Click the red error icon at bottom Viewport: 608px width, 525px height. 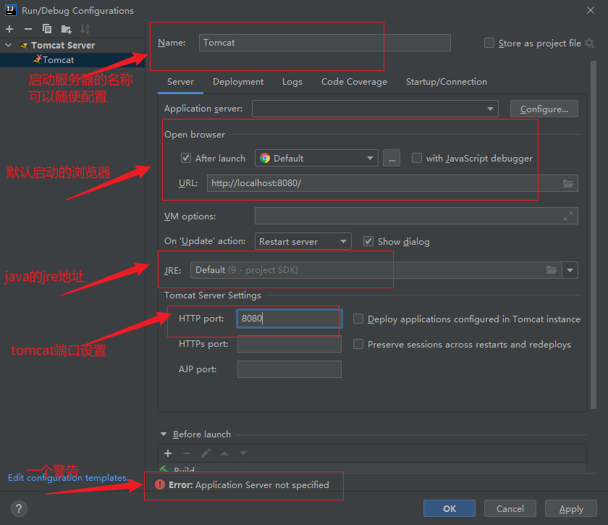(160, 484)
